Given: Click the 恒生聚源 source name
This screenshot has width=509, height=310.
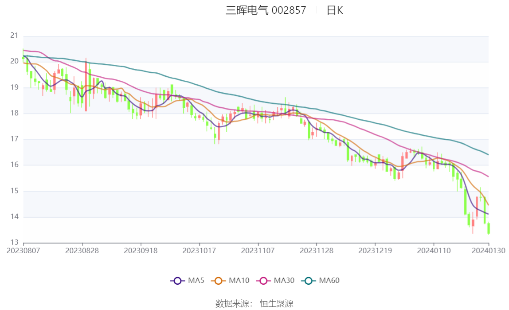Looking at the screenshot, I should click(x=277, y=303).
